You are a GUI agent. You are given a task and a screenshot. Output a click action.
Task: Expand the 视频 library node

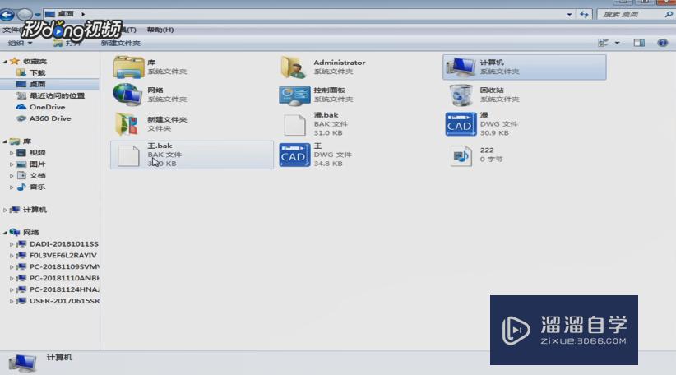(12, 153)
